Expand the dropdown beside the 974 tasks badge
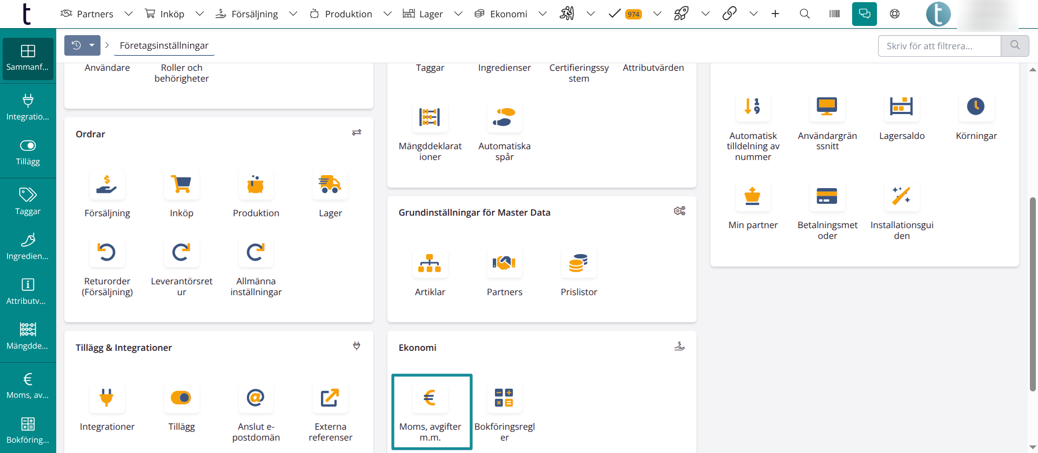Image resolution: width=1038 pixels, height=453 pixels. pos(657,14)
